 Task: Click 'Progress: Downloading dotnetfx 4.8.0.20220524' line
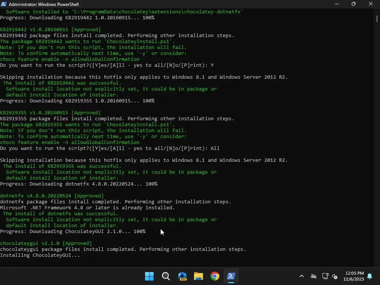(79, 184)
